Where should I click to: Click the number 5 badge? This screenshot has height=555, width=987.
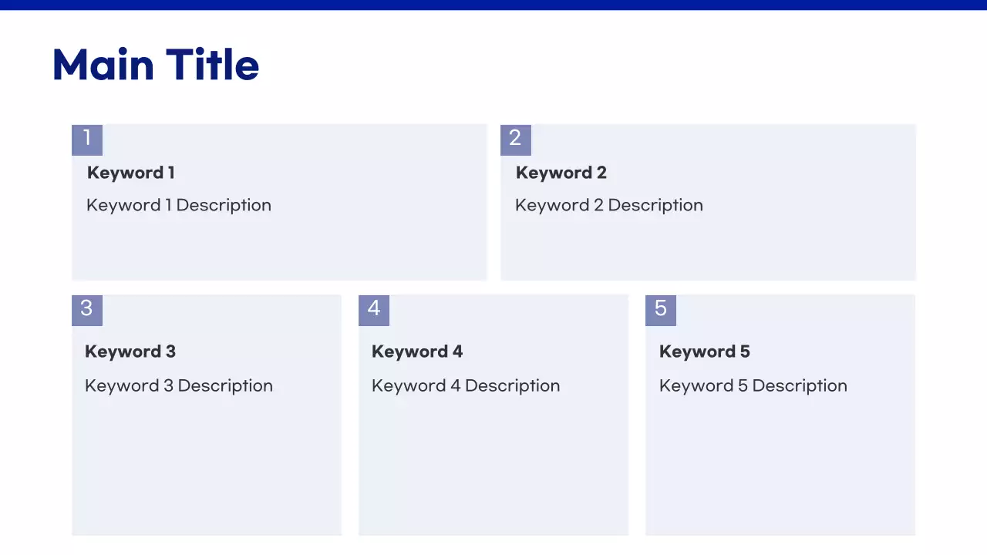point(661,310)
